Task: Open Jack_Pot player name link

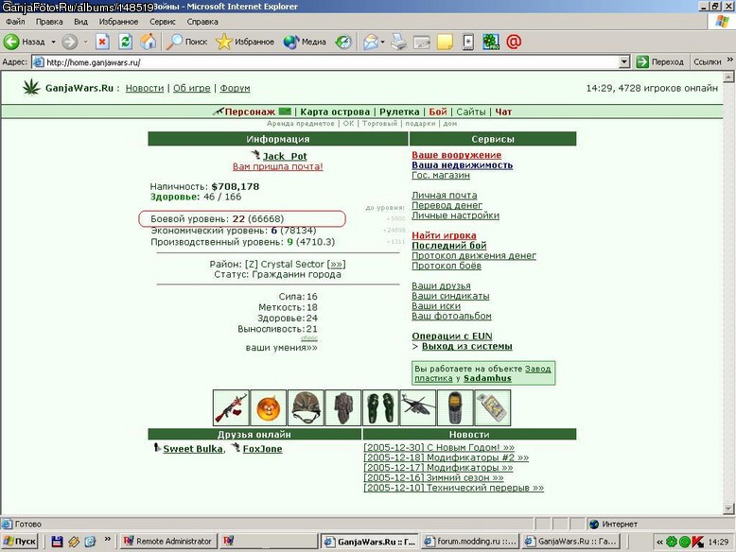Action: click(x=285, y=156)
